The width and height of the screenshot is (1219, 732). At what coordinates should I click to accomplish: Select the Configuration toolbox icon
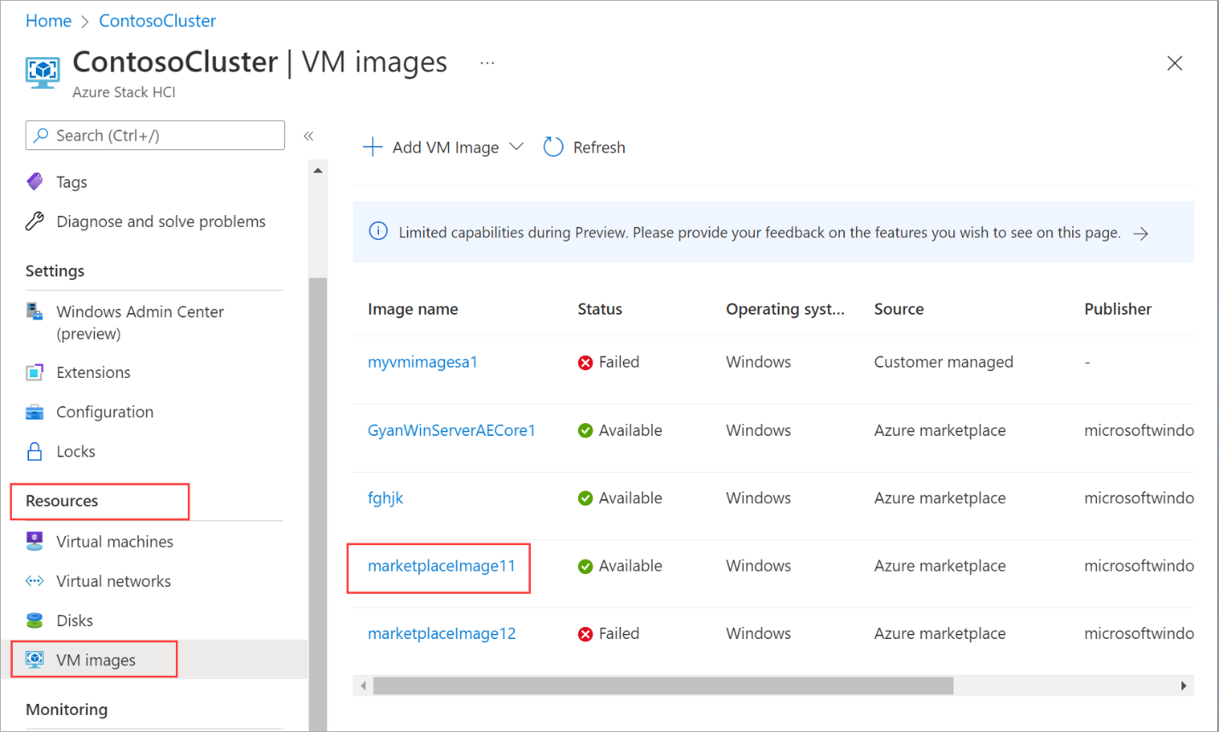tap(34, 412)
